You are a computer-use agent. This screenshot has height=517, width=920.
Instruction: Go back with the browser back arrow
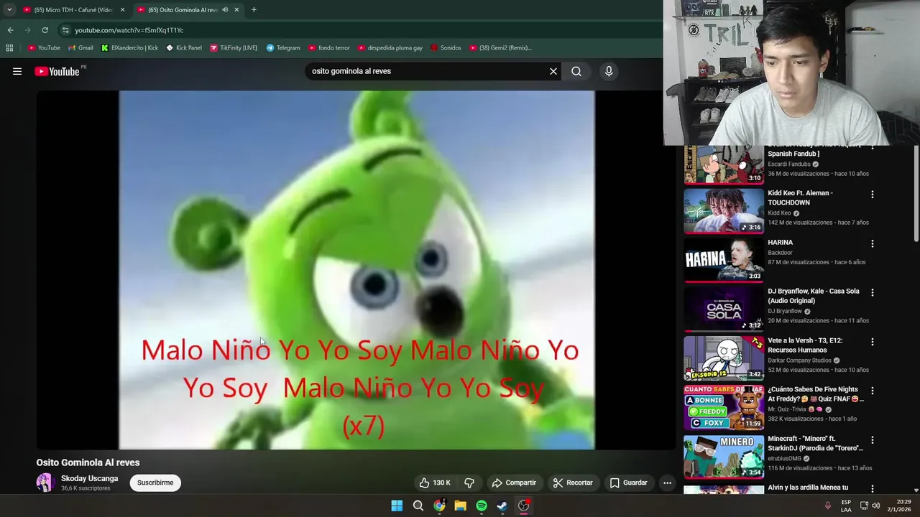[x=10, y=30]
